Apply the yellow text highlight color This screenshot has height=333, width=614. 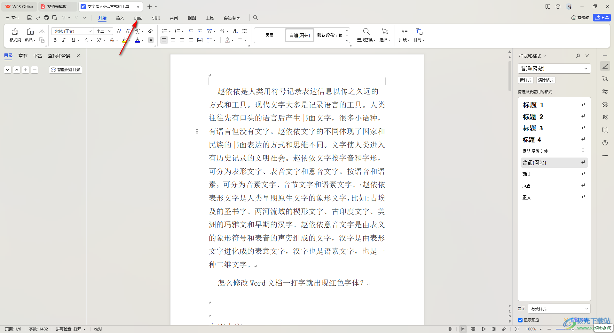pos(125,40)
